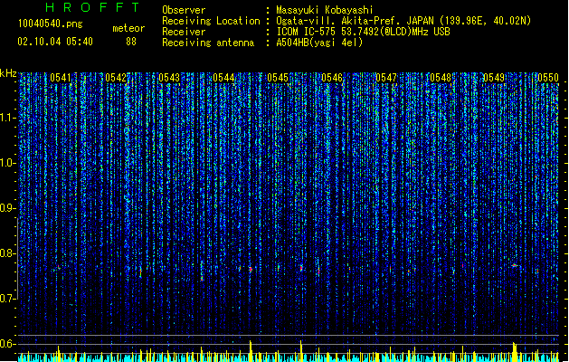Click the 0545 time marker

point(278,78)
